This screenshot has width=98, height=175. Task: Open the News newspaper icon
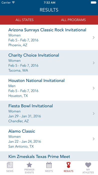(x=10, y=165)
